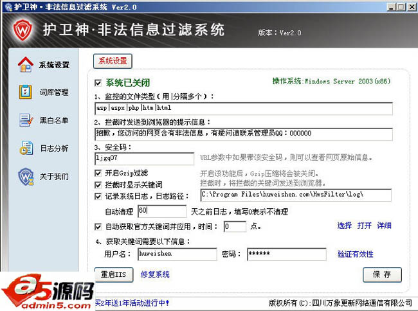Maximize the window
The height and width of the screenshot is (311, 418).
[401, 7]
